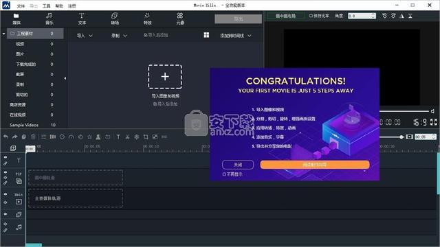Screen dimensions: 440x247
Task: Open the 元素 (Elements) tab
Action: pyautogui.click(x=180, y=19)
